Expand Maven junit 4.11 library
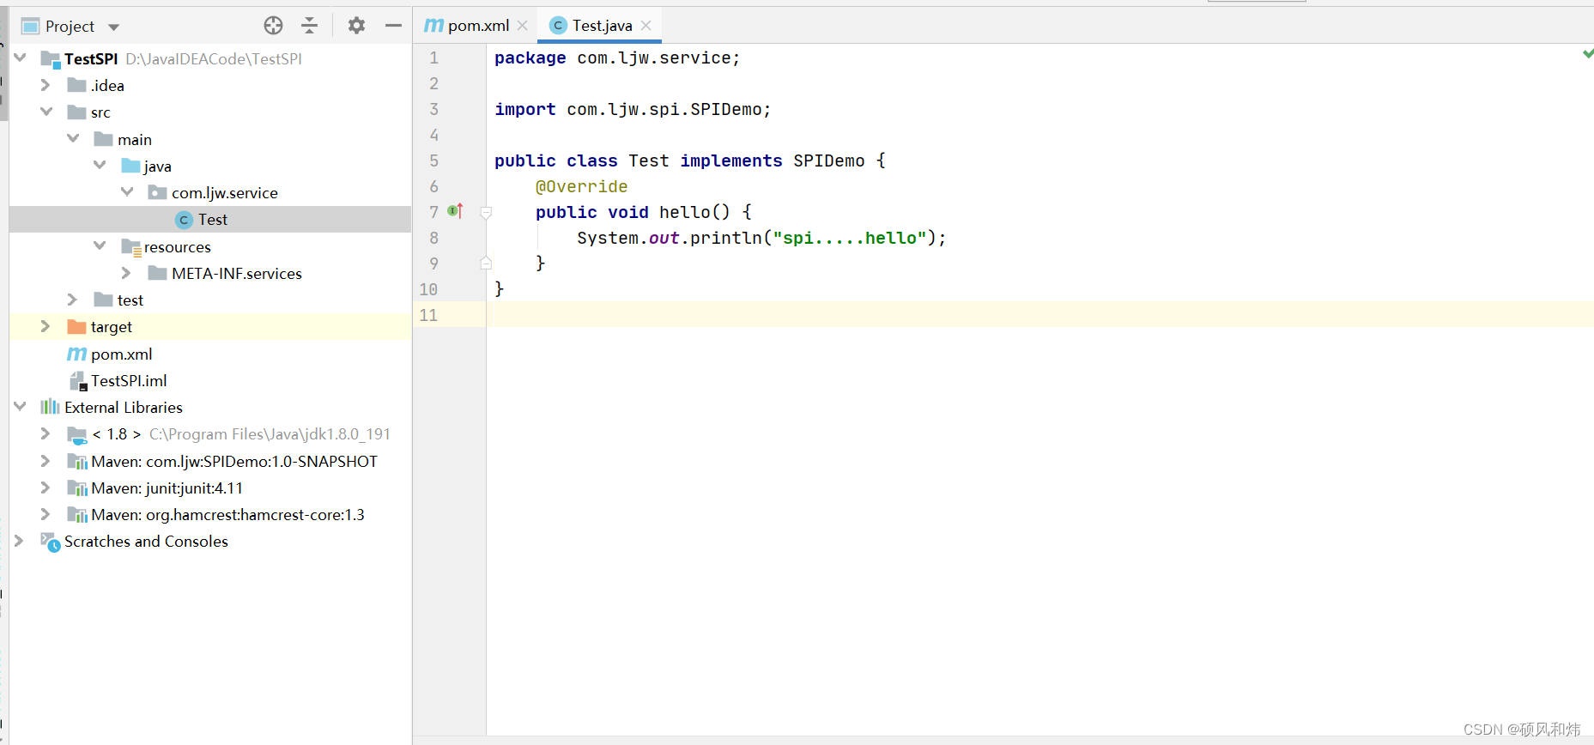The width and height of the screenshot is (1594, 745). coord(45,488)
